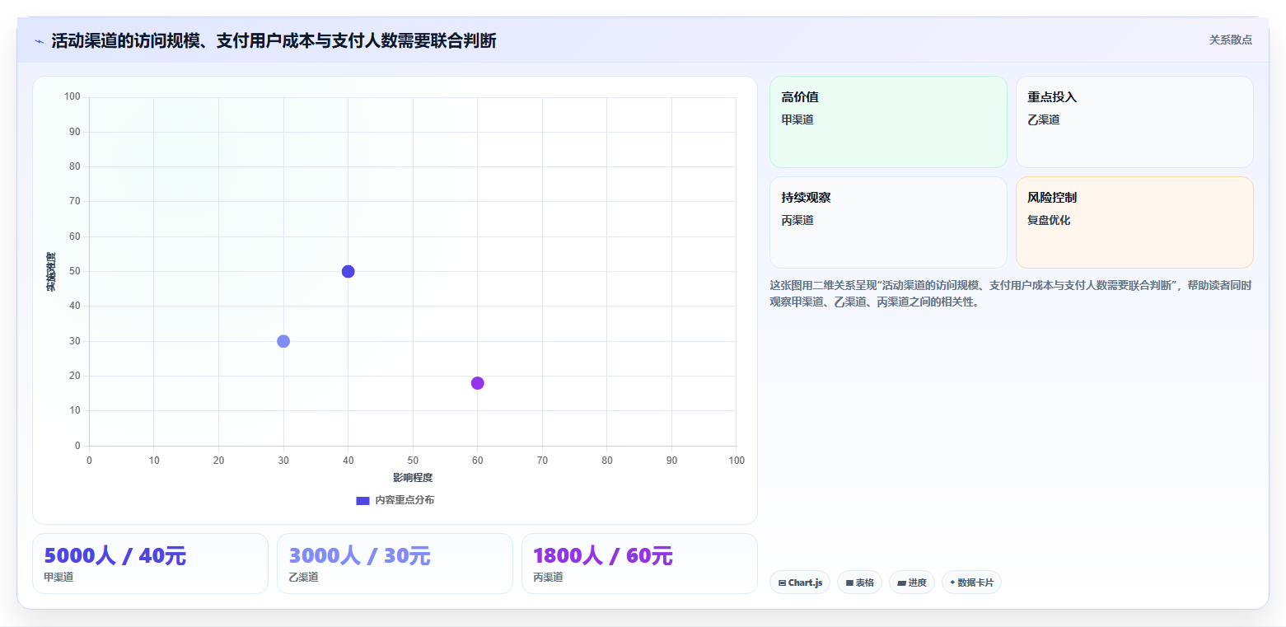This screenshot has height=627, width=1286.
Task: Click the lightning icon beside the title
Action: [39, 41]
